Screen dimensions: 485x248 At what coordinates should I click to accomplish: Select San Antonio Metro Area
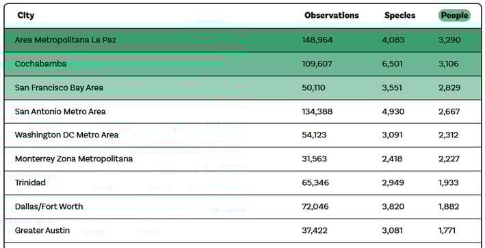click(x=243, y=111)
